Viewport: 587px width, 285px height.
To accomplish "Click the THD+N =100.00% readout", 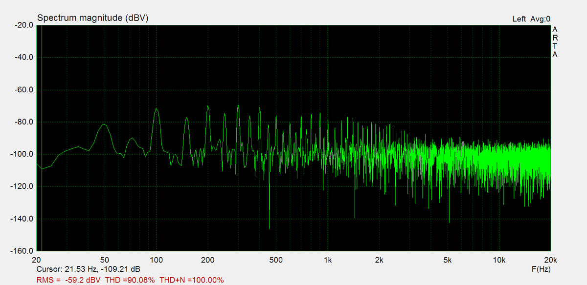I will 191,280.
